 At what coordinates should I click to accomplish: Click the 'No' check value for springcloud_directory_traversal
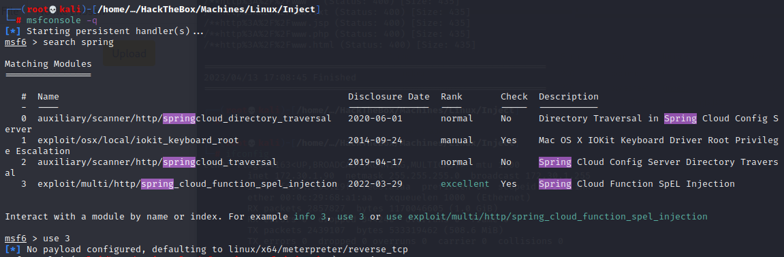coord(506,119)
